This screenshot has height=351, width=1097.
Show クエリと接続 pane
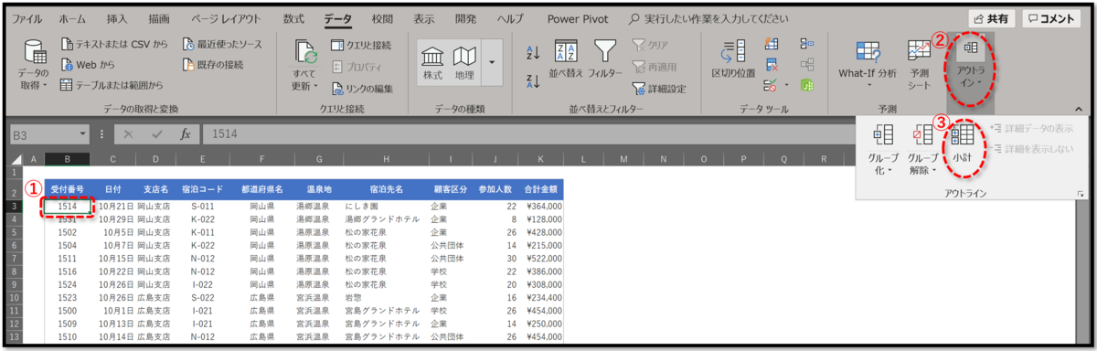pyautogui.click(x=361, y=44)
